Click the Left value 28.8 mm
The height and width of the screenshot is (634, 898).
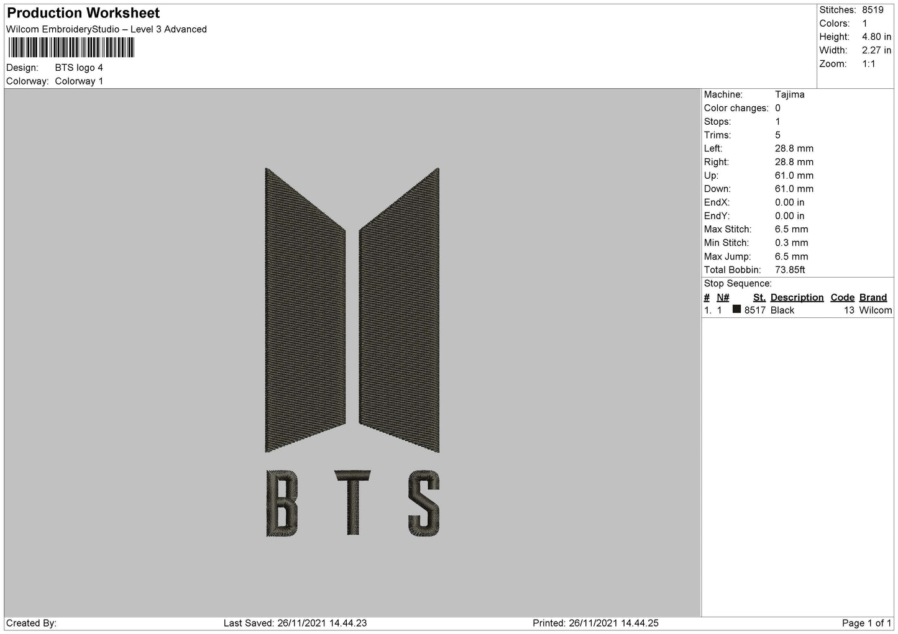pos(794,148)
